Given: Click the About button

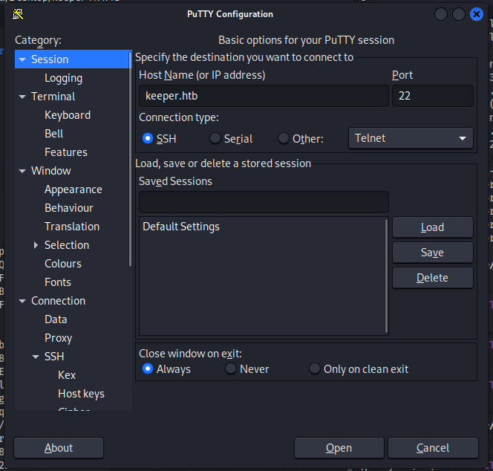Looking at the screenshot, I should (59, 447).
